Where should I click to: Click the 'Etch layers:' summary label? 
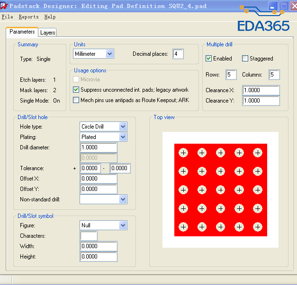coord(33,80)
